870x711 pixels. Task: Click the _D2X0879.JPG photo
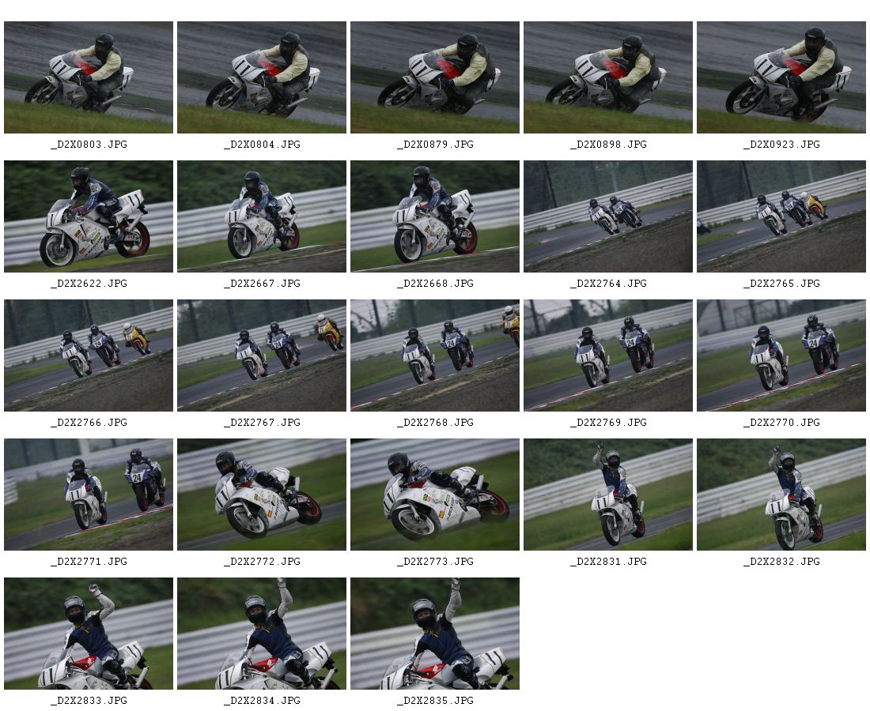point(435,77)
